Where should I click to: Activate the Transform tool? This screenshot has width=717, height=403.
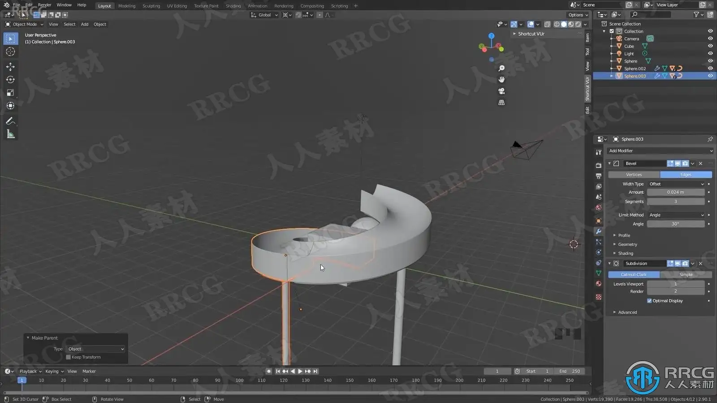point(10,106)
